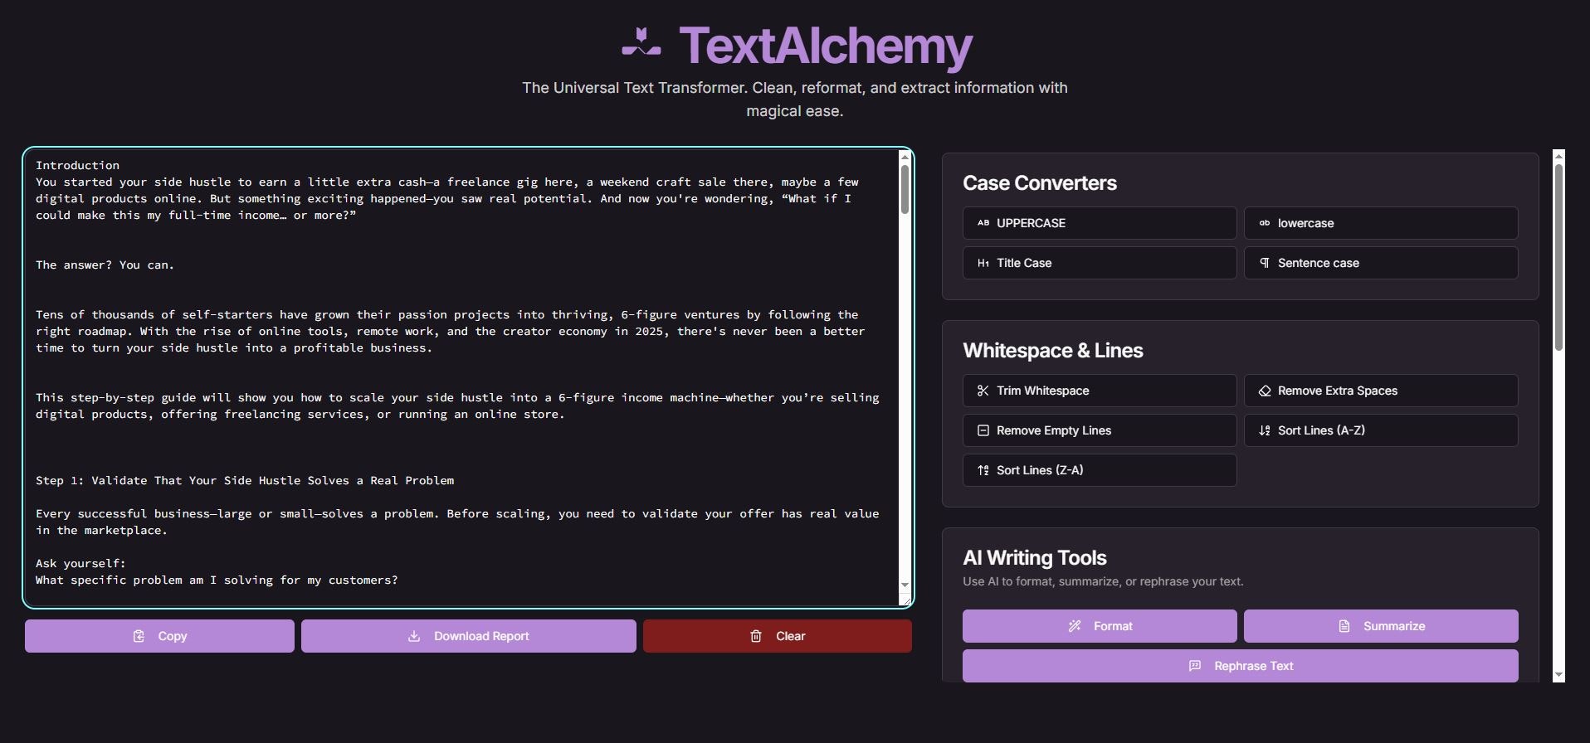Click the AB icon beside UPPERCASE
The height and width of the screenshot is (743, 1590).
pos(983,223)
